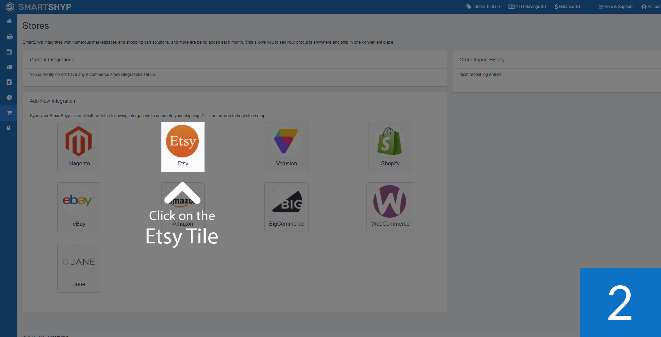Open the address book icon in sidebar
This screenshot has width=661, height=337.
coord(9,83)
